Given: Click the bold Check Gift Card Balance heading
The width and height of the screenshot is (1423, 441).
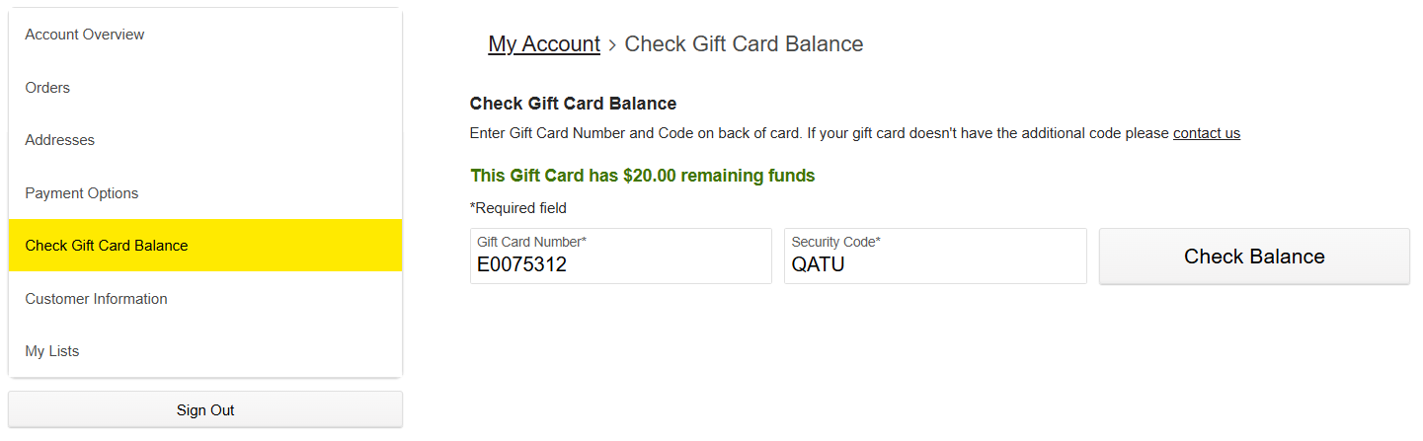Looking at the screenshot, I should 573,104.
